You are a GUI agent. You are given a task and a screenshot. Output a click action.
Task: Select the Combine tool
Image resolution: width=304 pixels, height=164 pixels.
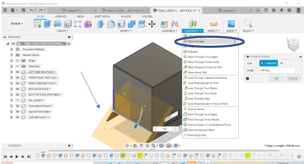(131, 24)
